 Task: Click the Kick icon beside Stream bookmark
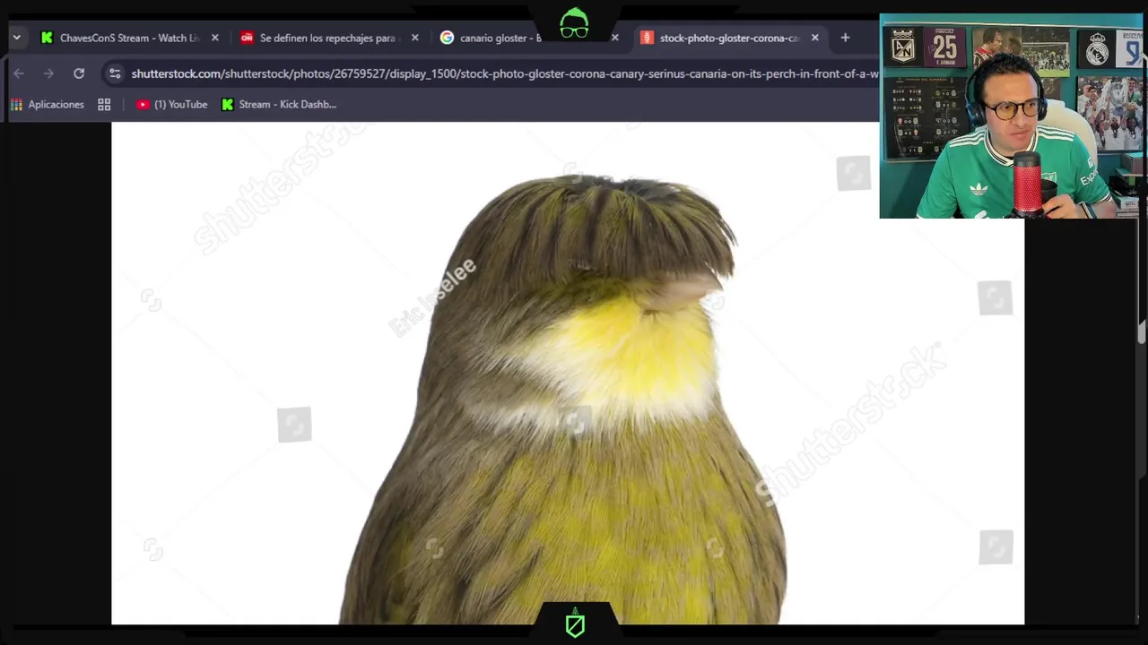pos(228,104)
